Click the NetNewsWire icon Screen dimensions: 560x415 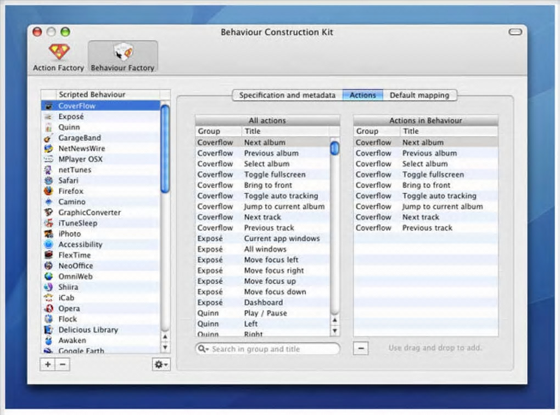49,149
